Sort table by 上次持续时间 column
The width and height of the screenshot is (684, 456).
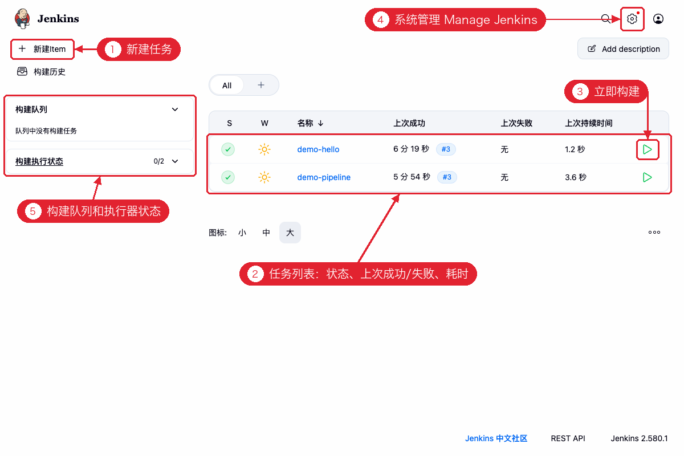click(x=589, y=123)
